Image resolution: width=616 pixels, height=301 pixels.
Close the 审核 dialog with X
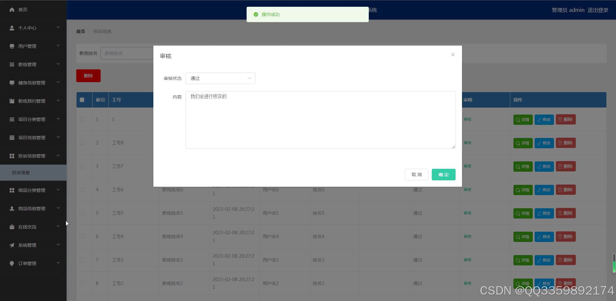click(x=453, y=55)
